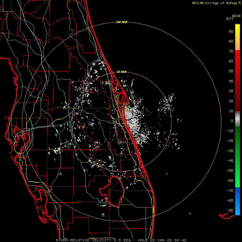The height and width of the screenshot is (242, 242).
Task: Click the -50 value on the velocity scale
Action: point(230,171)
